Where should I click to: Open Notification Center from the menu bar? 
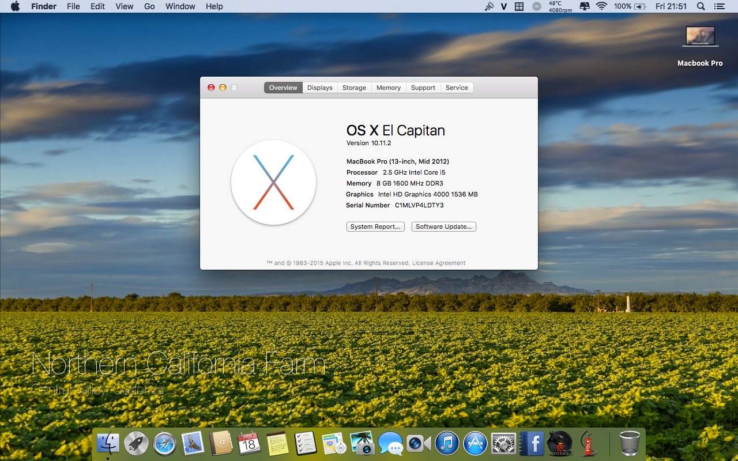[718, 6]
